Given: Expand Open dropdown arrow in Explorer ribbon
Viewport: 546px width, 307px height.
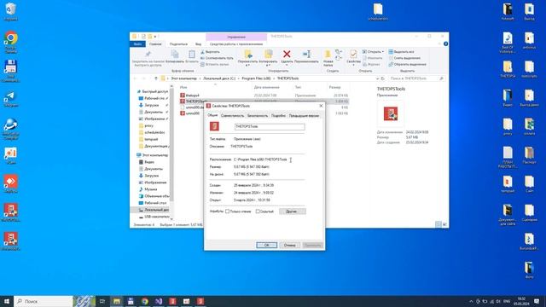Looking at the screenshot, I should click(383, 52).
